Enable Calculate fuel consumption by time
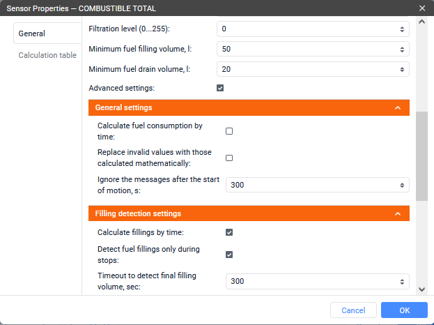 point(229,131)
